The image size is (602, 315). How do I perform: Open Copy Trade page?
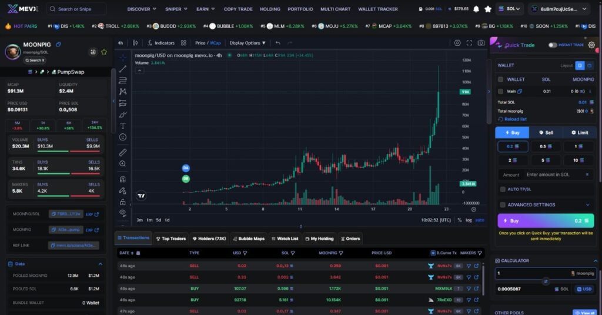[x=238, y=9]
